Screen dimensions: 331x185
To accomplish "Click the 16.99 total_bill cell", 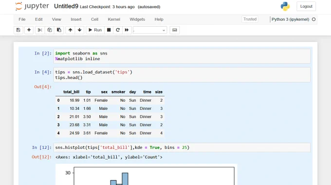I will pyautogui.click(x=74, y=100).
